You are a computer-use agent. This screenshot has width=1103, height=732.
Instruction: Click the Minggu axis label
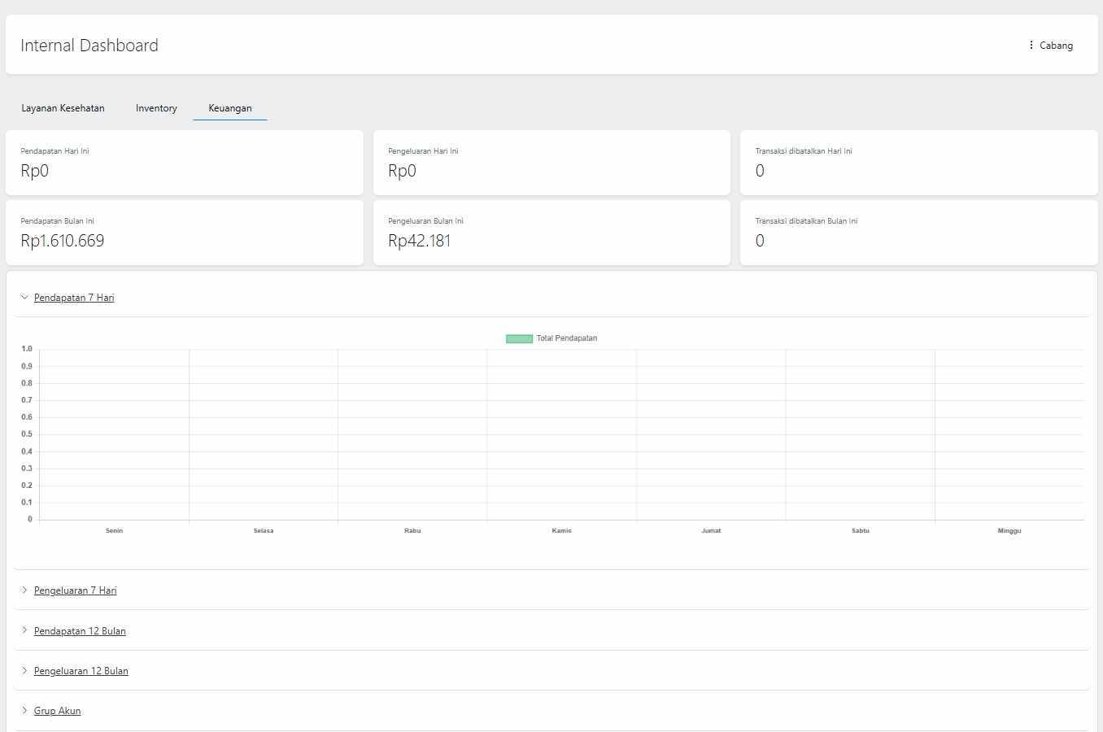pos(1009,530)
